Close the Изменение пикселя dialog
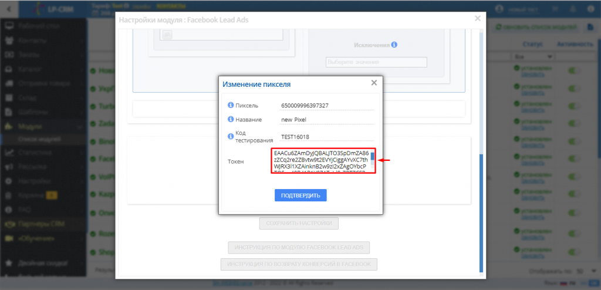This screenshot has height=290, width=601. click(374, 83)
